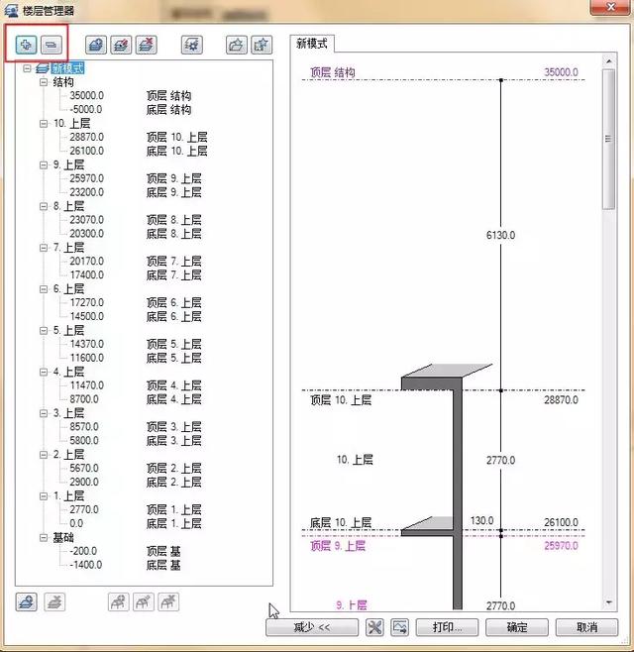Select the -200.0 顶层 基 row

point(125,551)
